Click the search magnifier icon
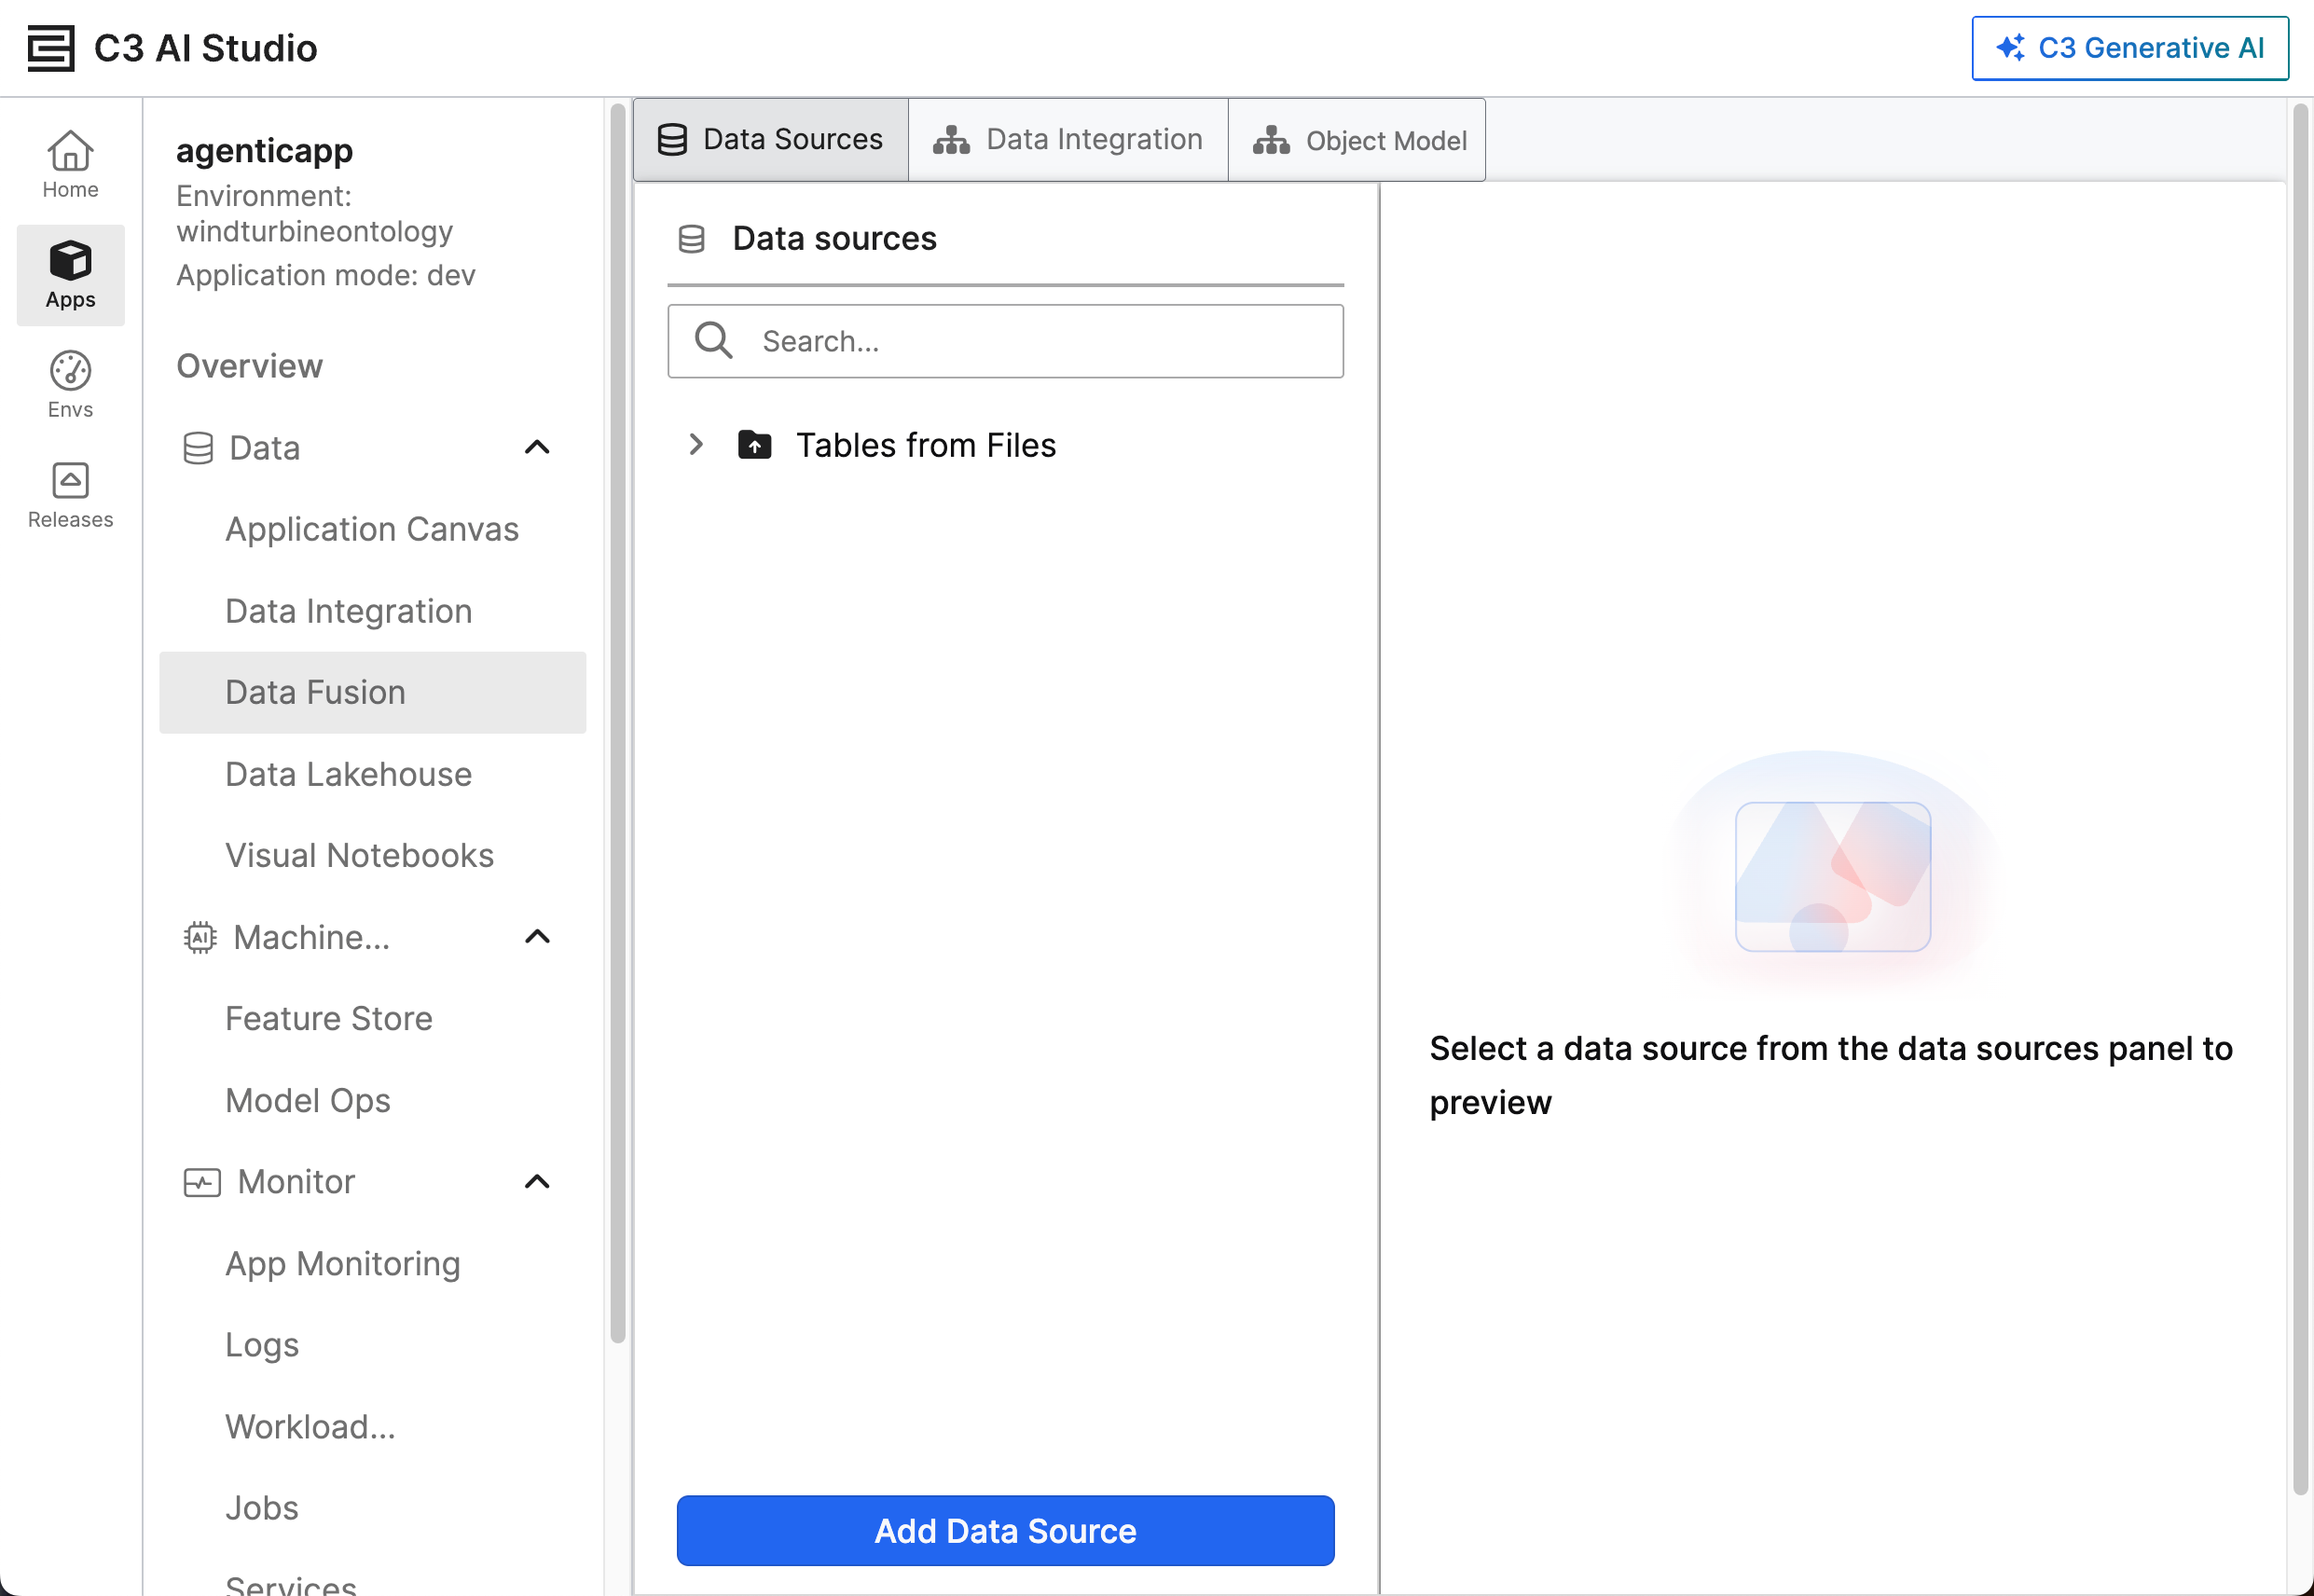 (x=713, y=341)
